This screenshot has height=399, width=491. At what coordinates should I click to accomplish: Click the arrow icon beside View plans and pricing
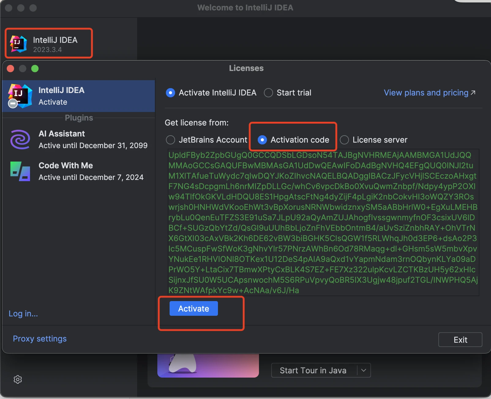(x=473, y=92)
